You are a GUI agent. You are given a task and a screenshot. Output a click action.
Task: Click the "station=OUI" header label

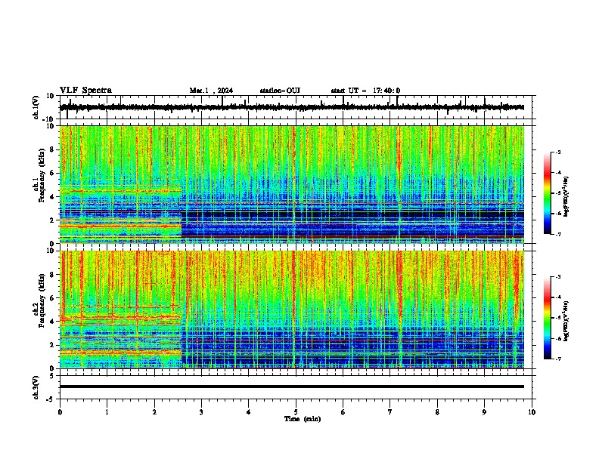coord(280,91)
